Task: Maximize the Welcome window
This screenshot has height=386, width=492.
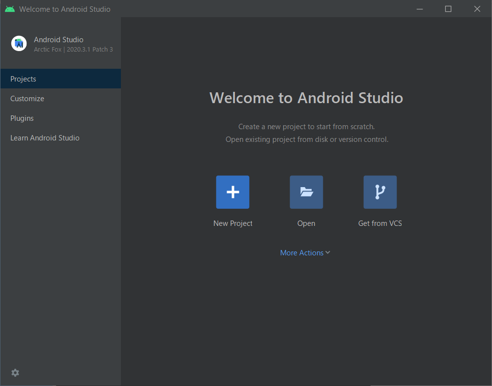Action: pyautogui.click(x=448, y=9)
